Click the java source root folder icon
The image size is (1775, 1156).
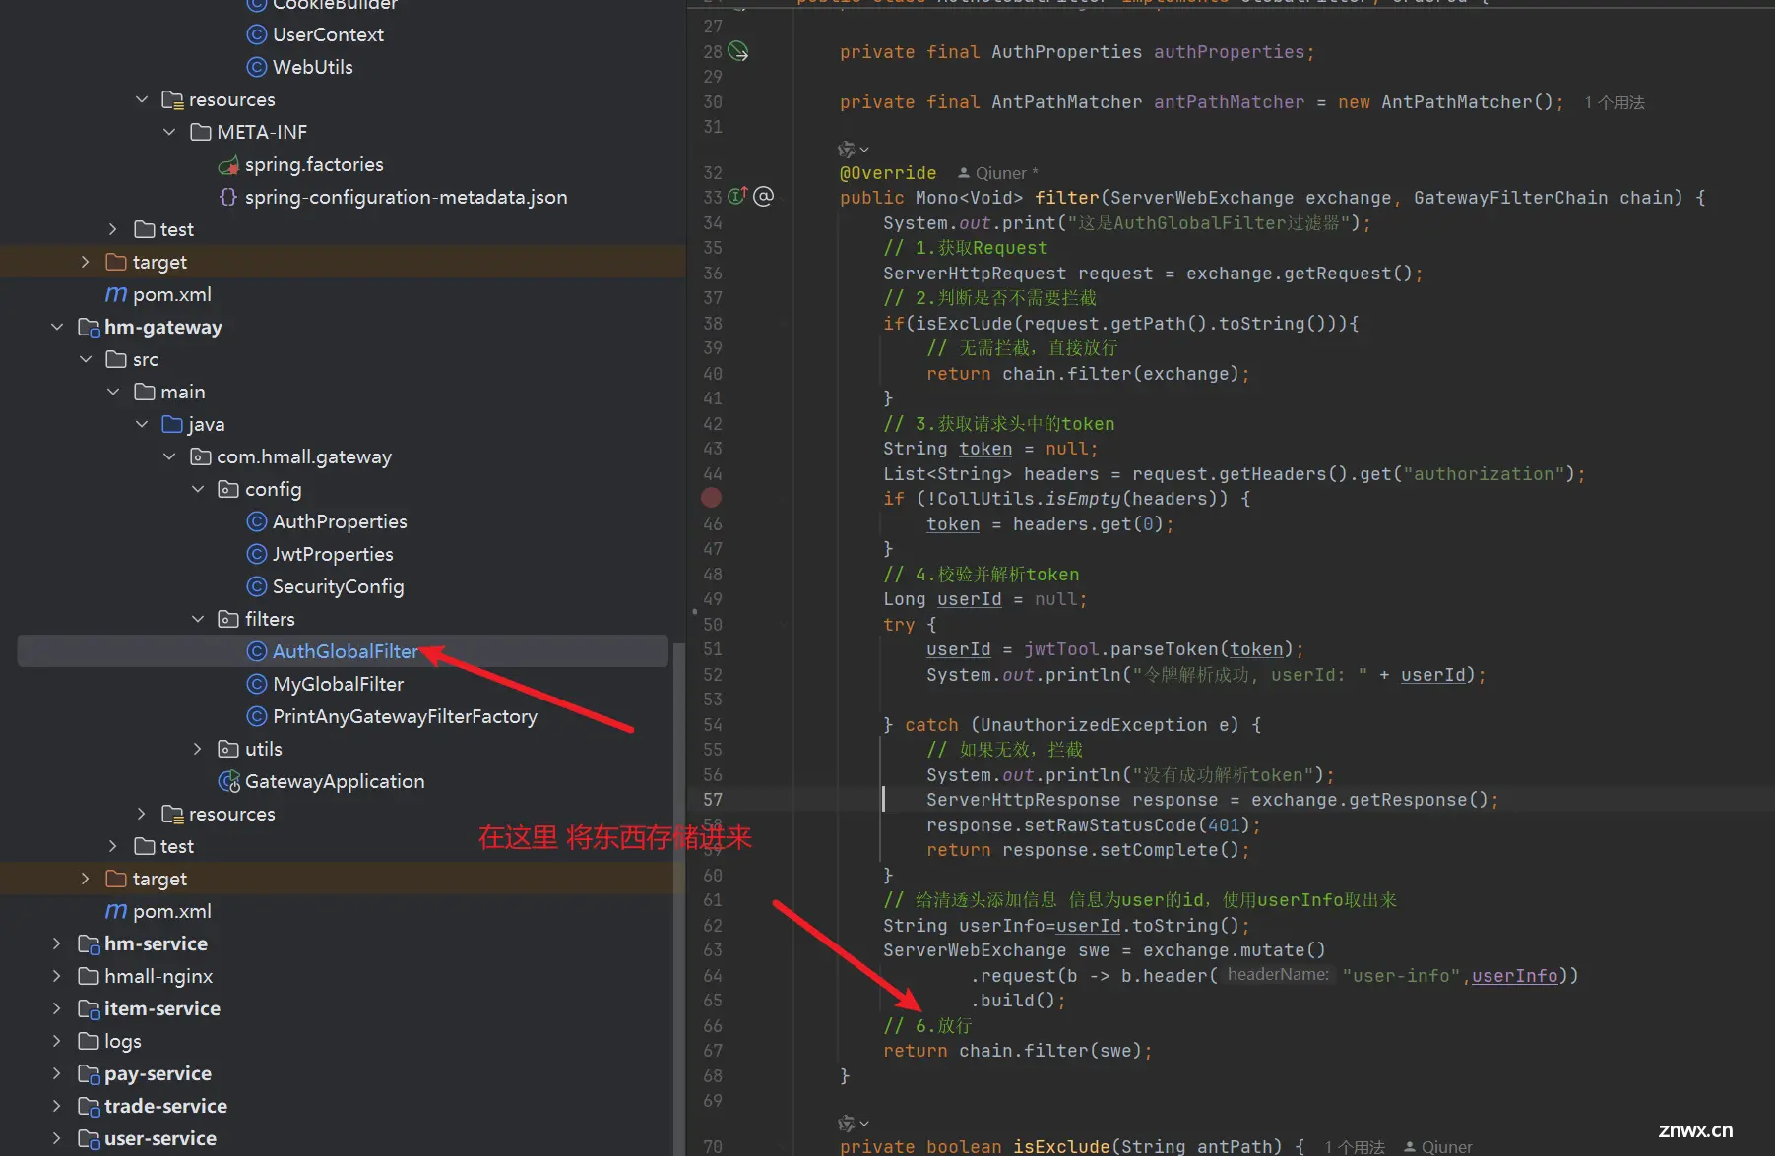172,424
